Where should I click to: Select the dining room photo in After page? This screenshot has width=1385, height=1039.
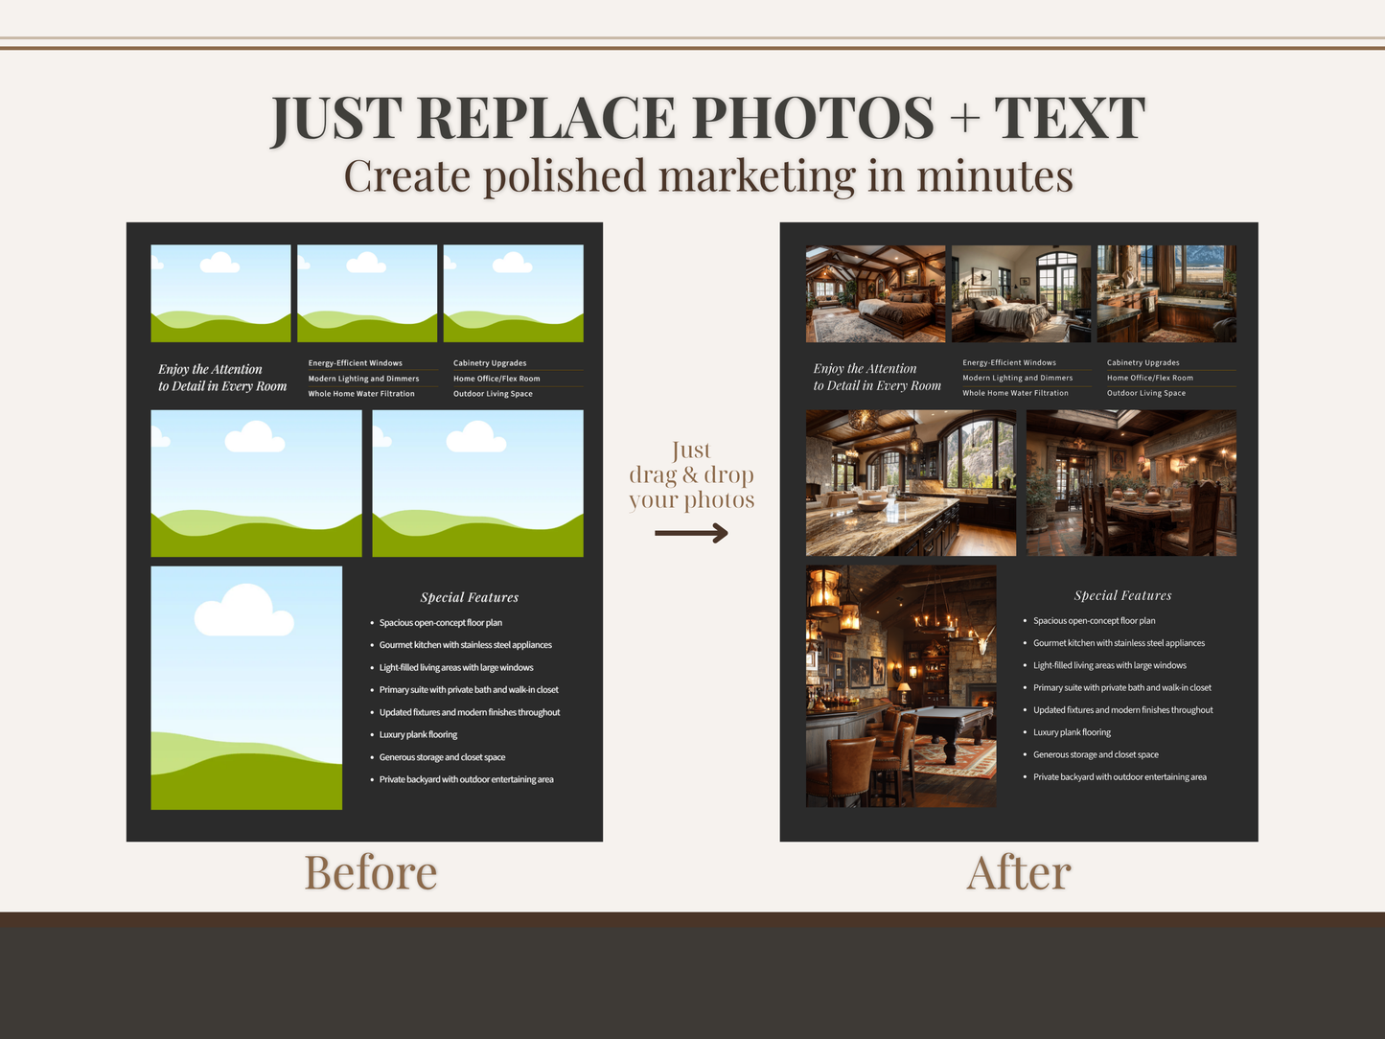[x=1132, y=483]
